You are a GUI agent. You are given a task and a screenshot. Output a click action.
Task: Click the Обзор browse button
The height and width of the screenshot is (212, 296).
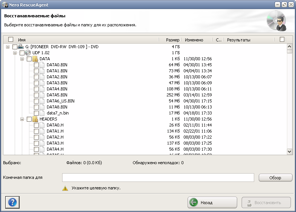(275, 178)
